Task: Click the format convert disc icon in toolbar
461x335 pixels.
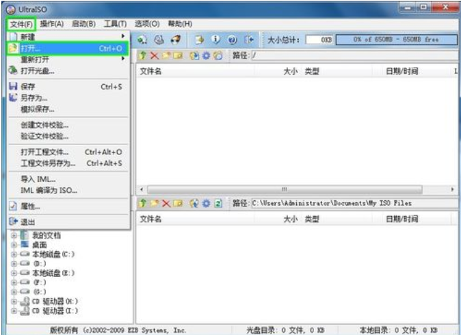Action: (x=142, y=40)
